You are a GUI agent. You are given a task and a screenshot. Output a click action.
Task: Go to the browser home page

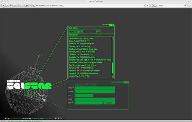click(x=27, y=6)
